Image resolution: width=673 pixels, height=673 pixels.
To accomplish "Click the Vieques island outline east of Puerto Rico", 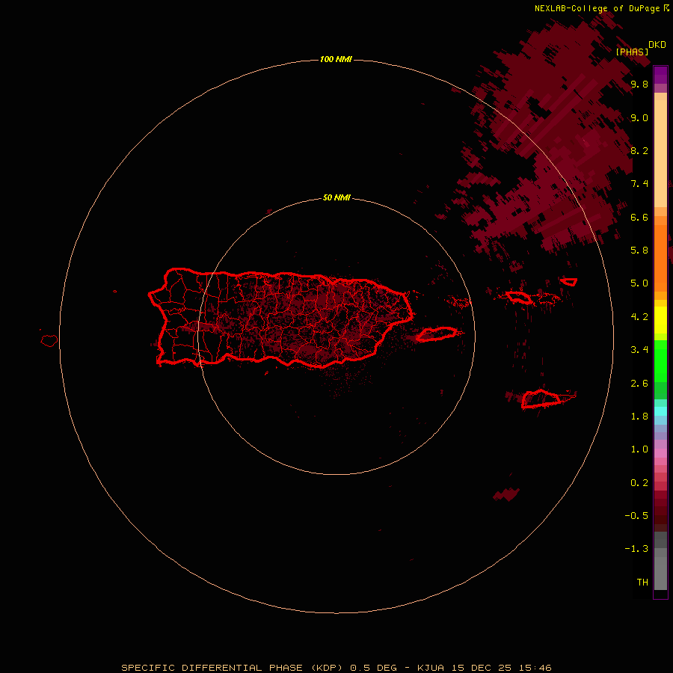I will coord(437,334).
